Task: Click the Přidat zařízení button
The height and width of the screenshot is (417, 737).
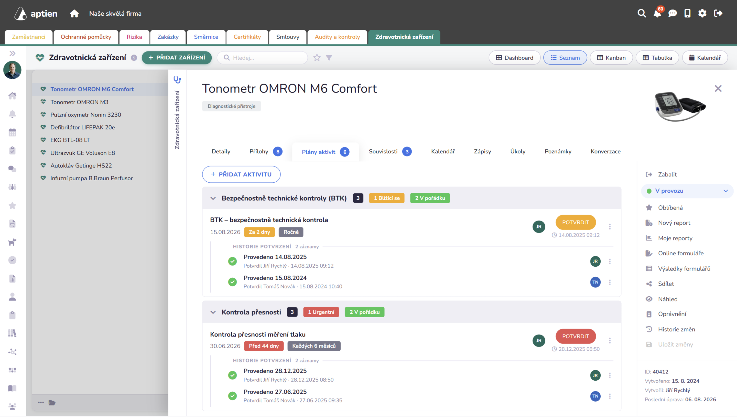Action: [177, 58]
